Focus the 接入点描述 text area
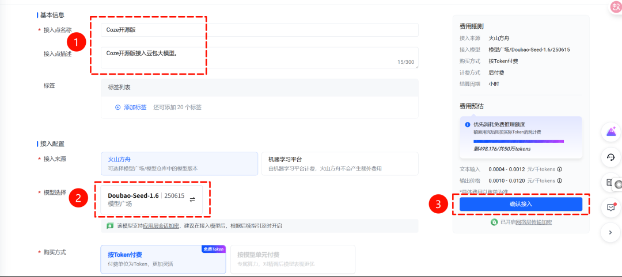622x277 pixels. tap(259, 57)
